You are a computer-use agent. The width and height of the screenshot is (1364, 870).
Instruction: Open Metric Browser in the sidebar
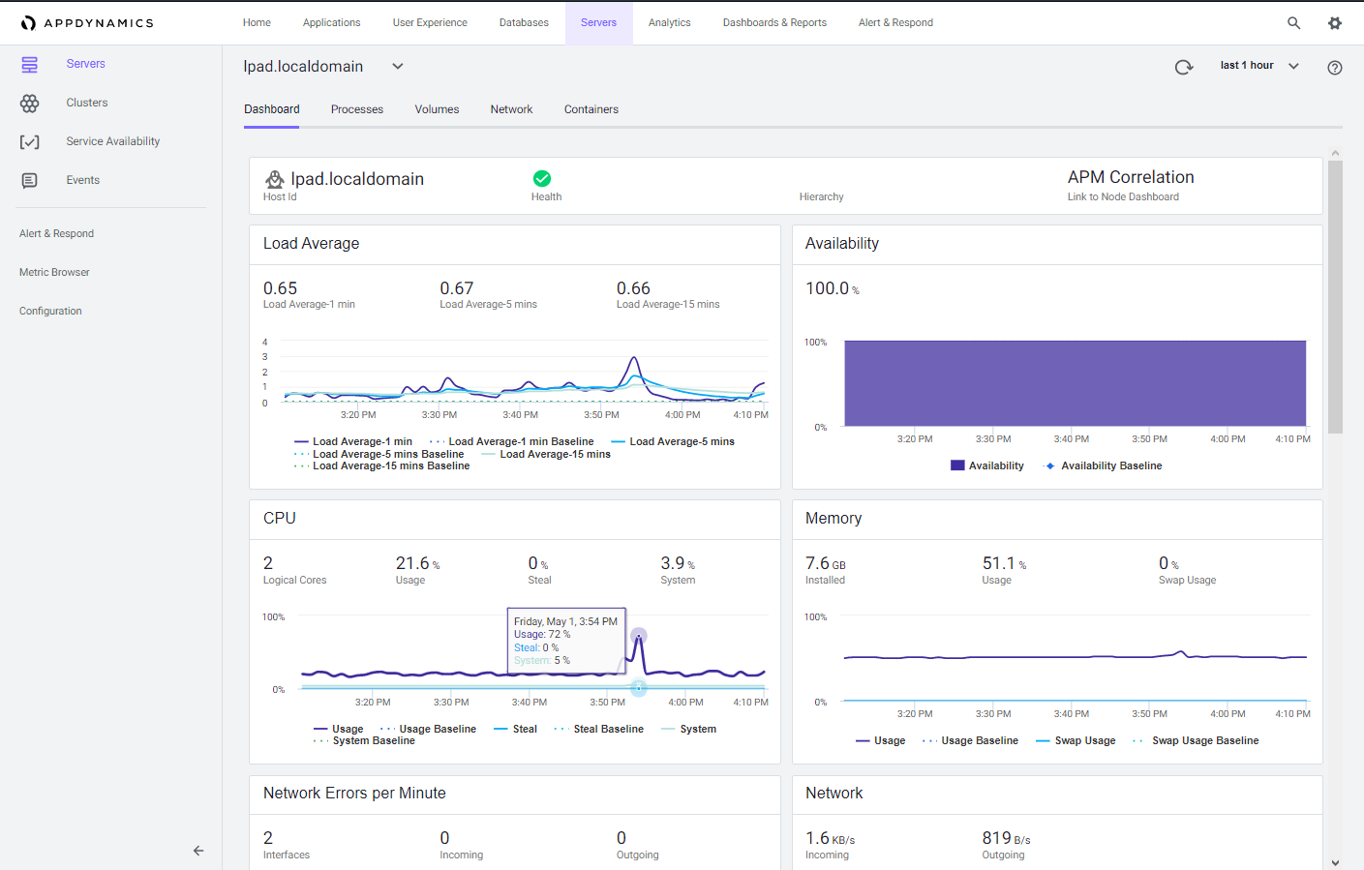[x=54, y=272]
